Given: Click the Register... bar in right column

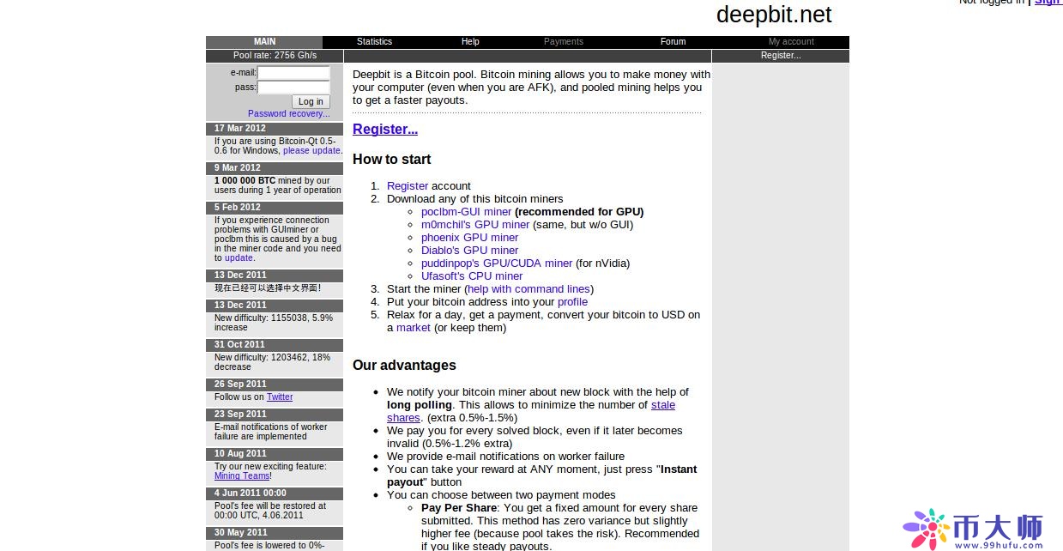Looking at the screenshot, I should coord(780,56).
